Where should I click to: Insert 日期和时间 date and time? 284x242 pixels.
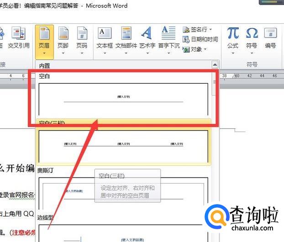pyautogui.click(x=200, y=39)
